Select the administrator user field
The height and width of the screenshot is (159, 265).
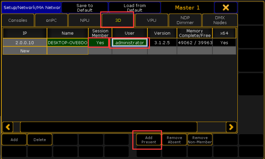click(x=130, y=43)
